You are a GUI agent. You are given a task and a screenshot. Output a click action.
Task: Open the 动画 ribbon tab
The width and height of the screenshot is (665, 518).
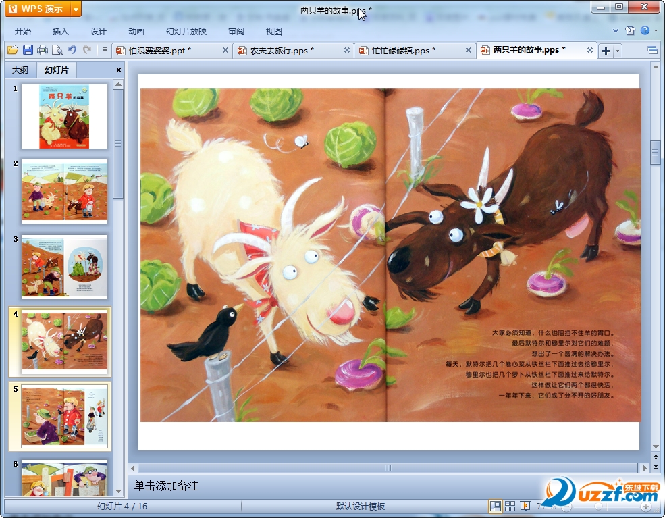[x=136, y=31]
